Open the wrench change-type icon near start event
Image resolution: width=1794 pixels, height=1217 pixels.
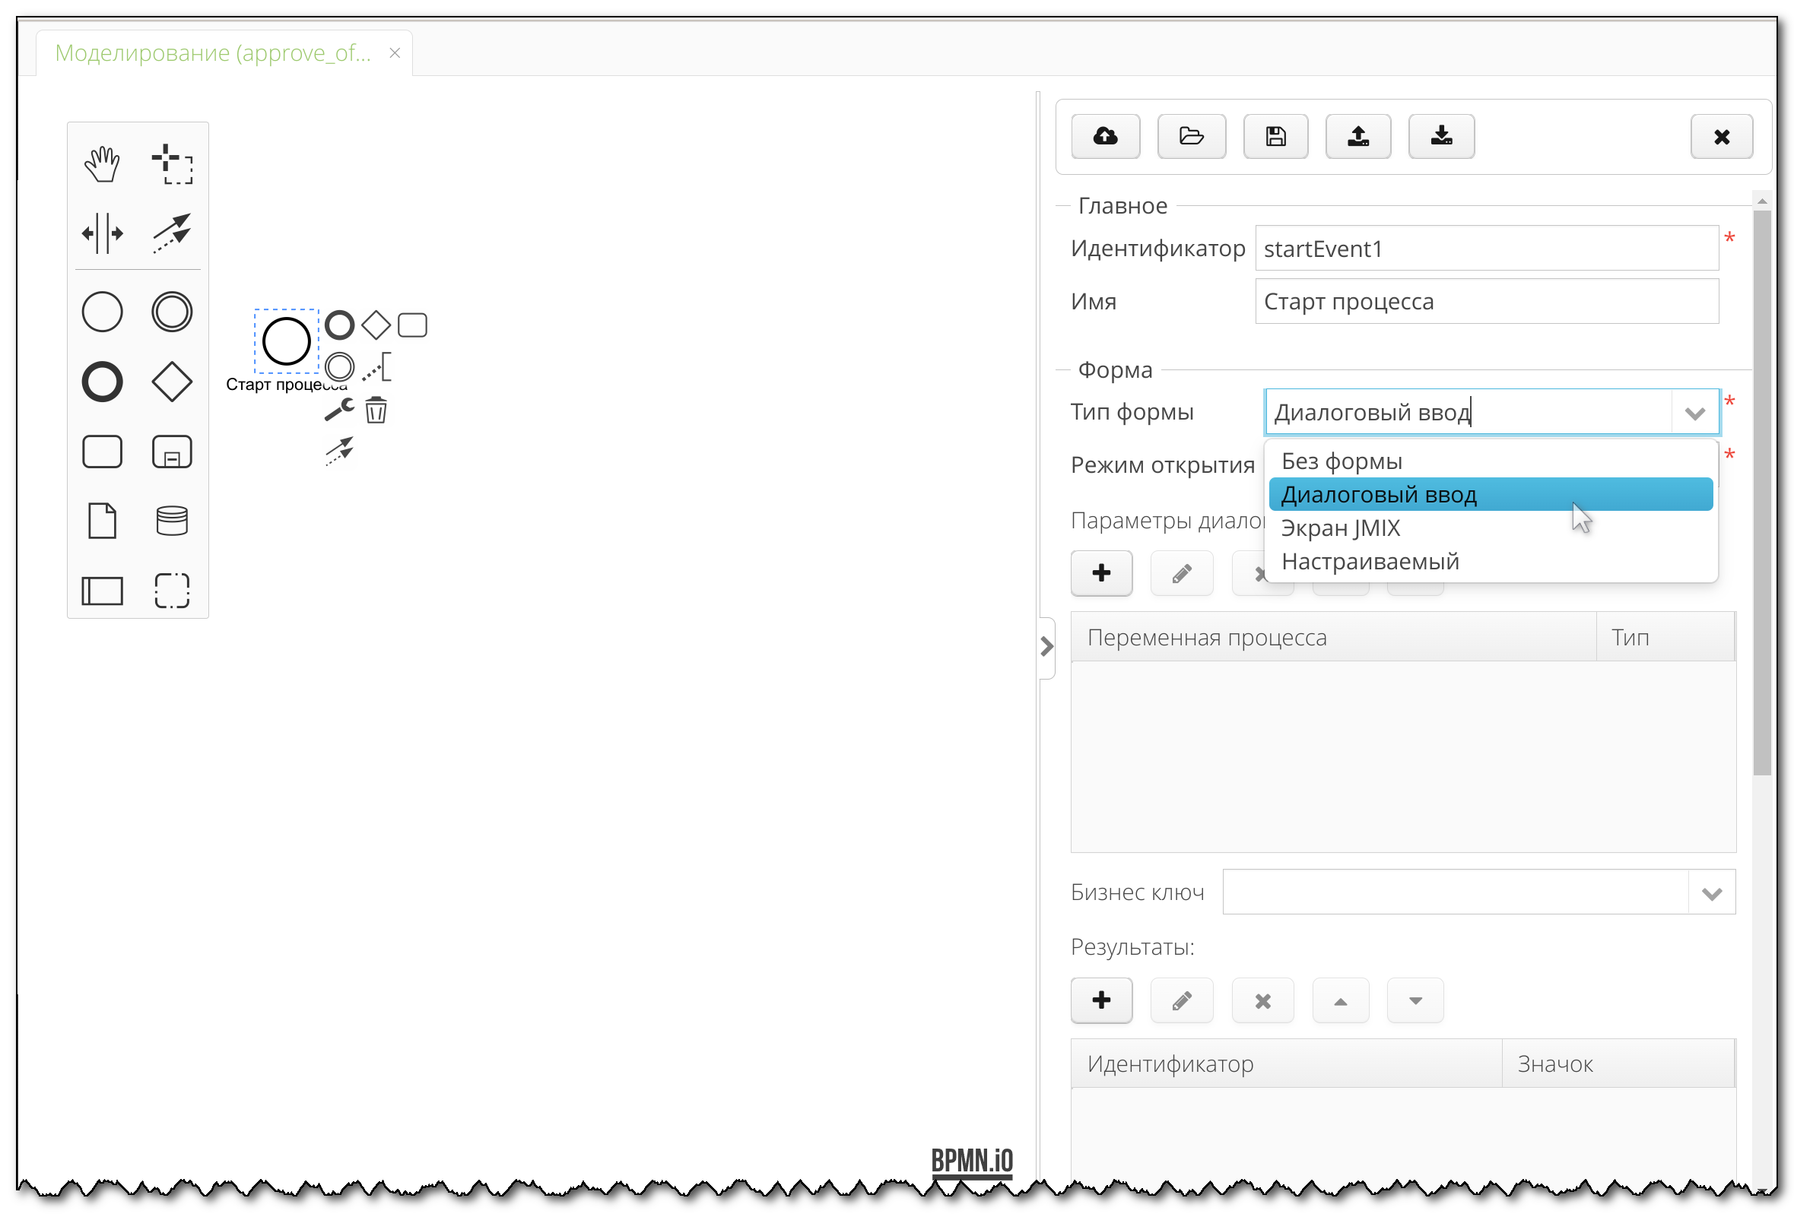[x=338, y=410]
